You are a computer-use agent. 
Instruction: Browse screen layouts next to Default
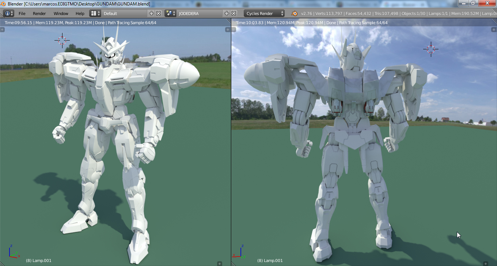95,14
